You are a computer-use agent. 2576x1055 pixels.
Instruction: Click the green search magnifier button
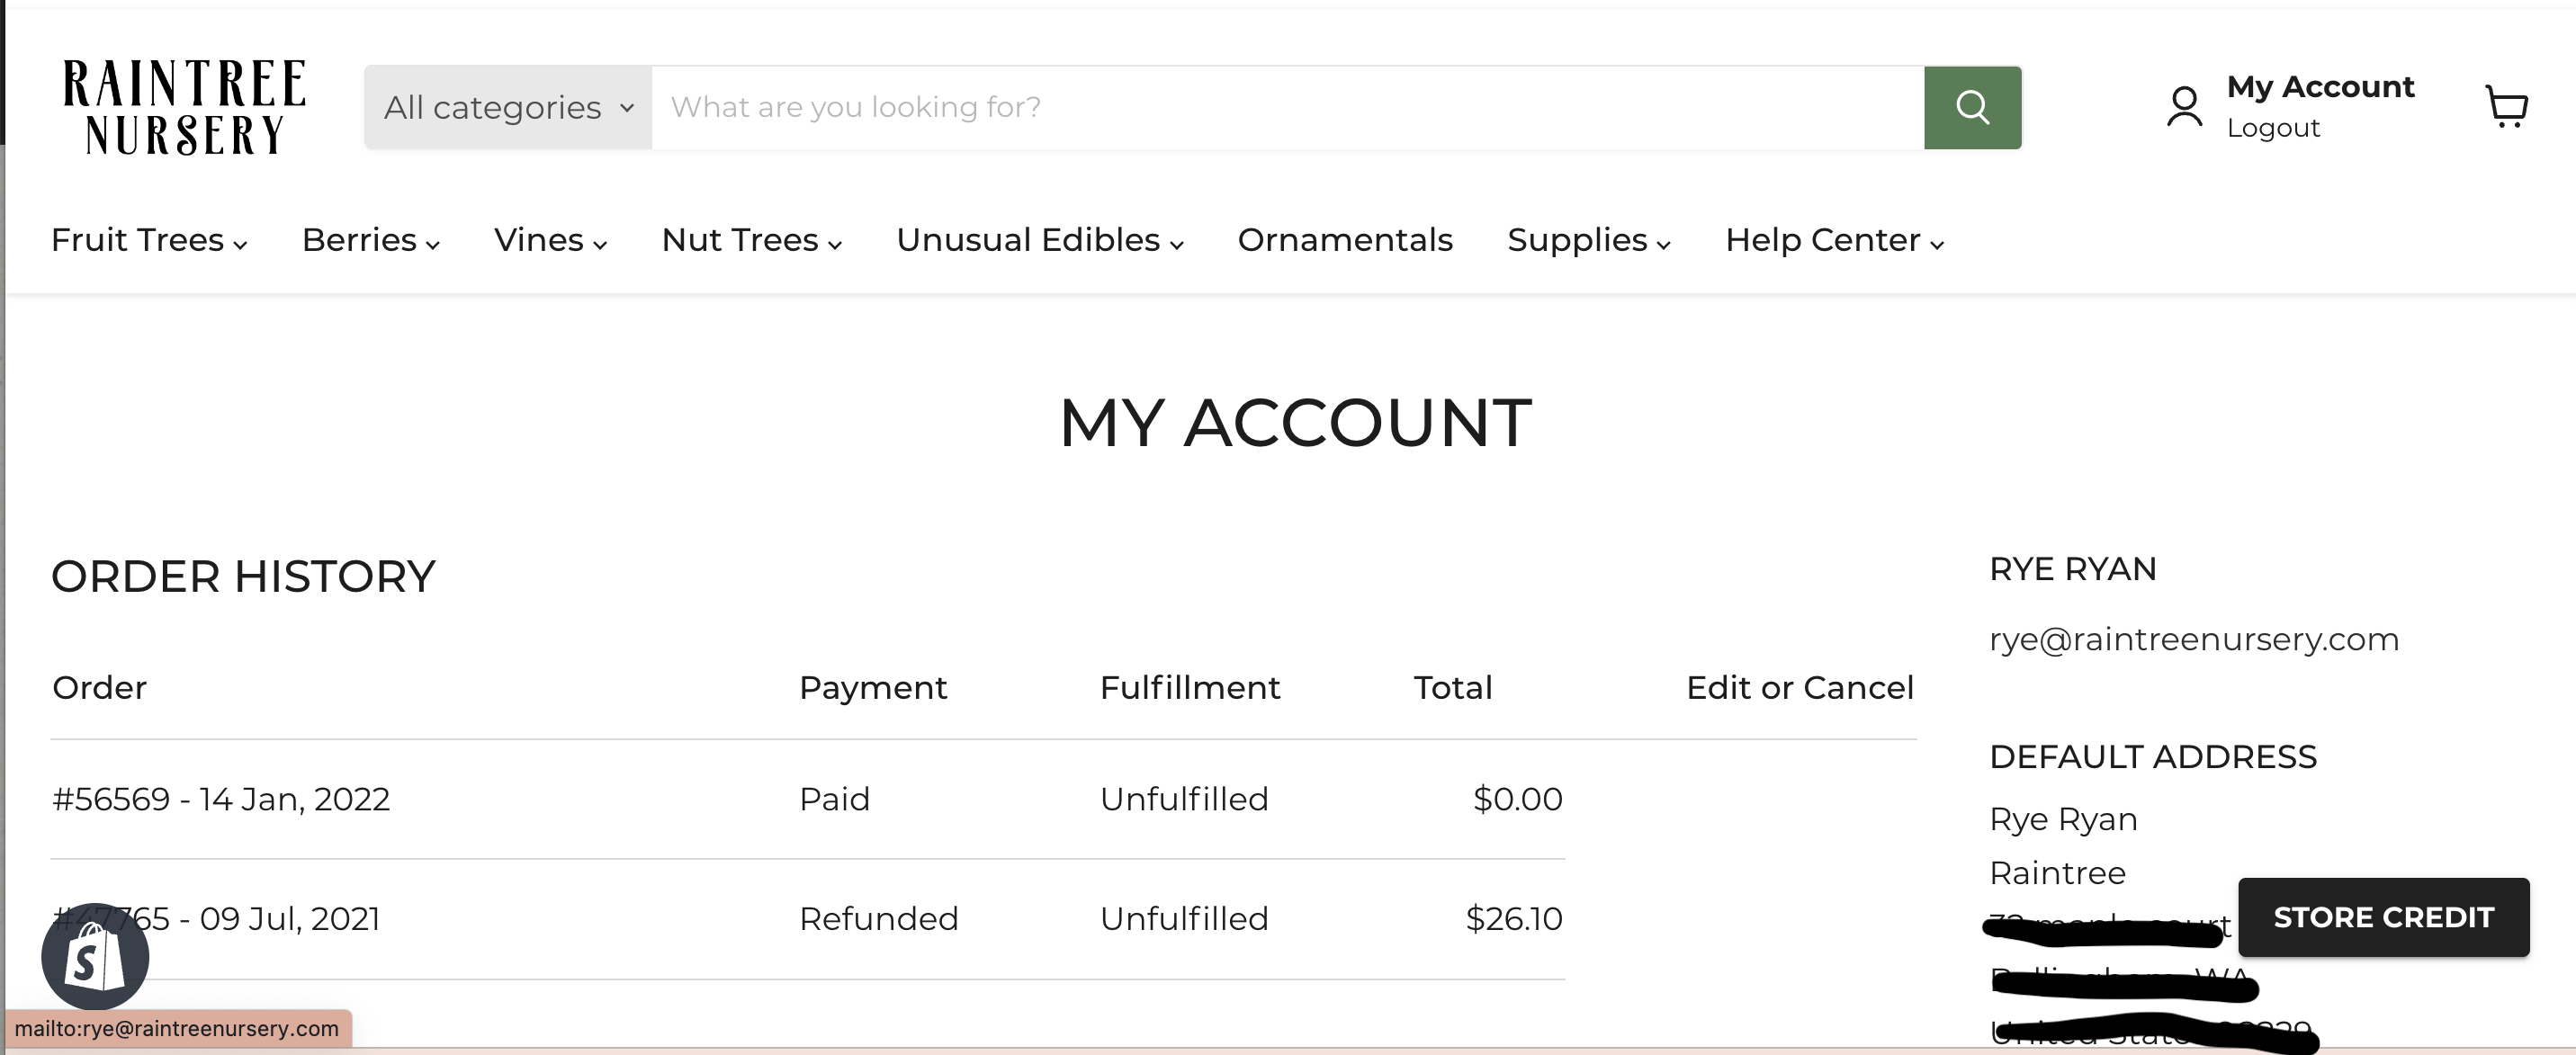(1972, 107)
